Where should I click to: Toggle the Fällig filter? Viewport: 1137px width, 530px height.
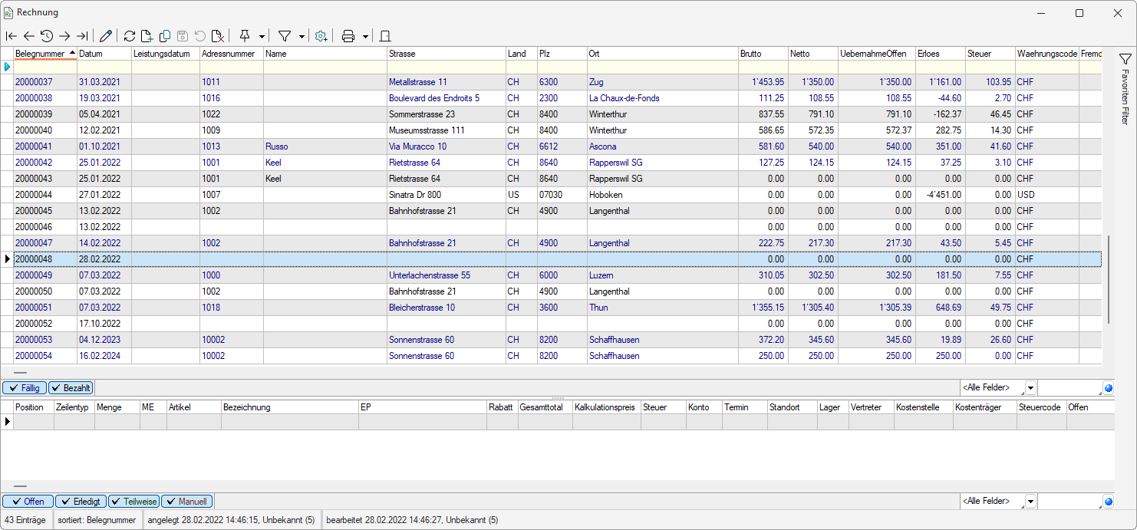[25, 388]
